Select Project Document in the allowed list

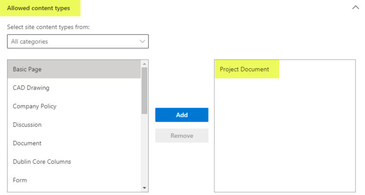click(x=247, y=69)
